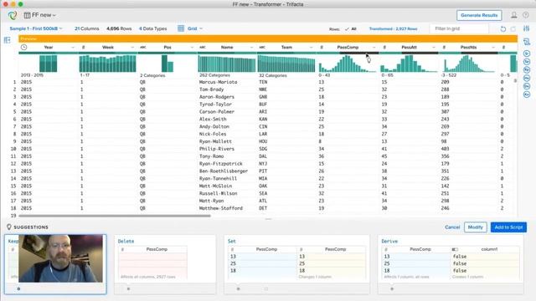The width and height of the screenshot is (536, 301).
Task: Click the Modify button
Action: click(475, 227)
